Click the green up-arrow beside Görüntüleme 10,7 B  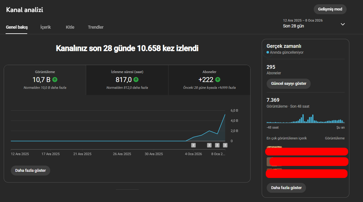[x=55, y=80]
